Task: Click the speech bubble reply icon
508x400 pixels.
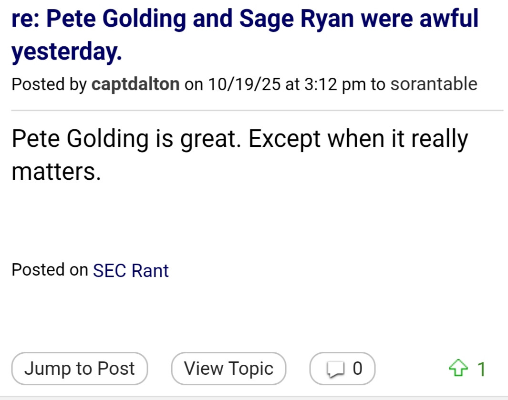Action: coord(335,369)
